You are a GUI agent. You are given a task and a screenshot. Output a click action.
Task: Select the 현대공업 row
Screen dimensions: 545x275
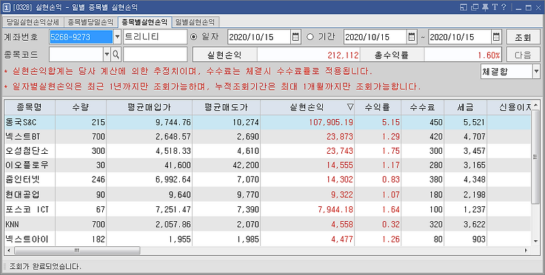[x=268, y=195]
